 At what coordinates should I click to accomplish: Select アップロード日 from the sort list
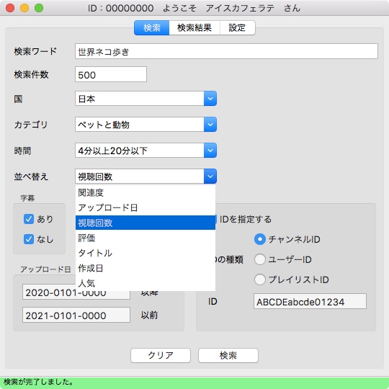point(146,207)
